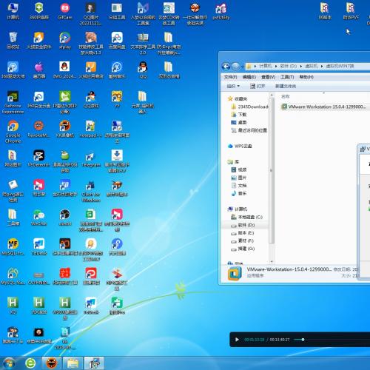Click the 名称 column header
The width and height of the screenshot is (370, 370).
[x=286, y=96]
